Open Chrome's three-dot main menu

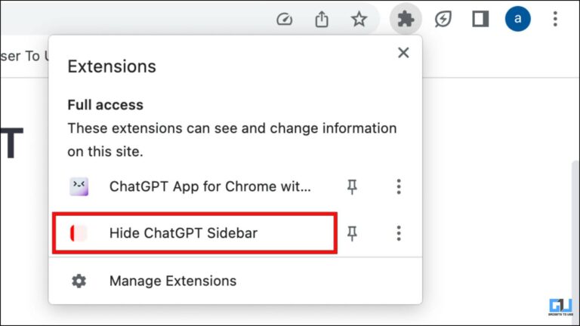pos(555,19)
